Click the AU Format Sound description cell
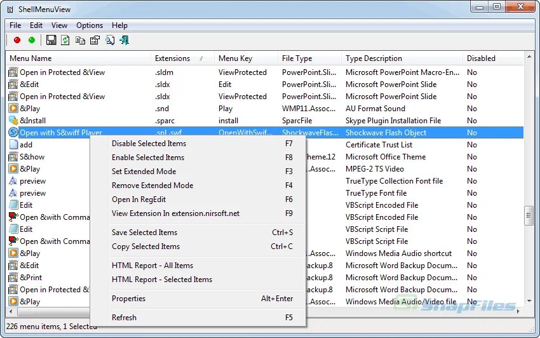The image size is (540, 338). [375, 109]
